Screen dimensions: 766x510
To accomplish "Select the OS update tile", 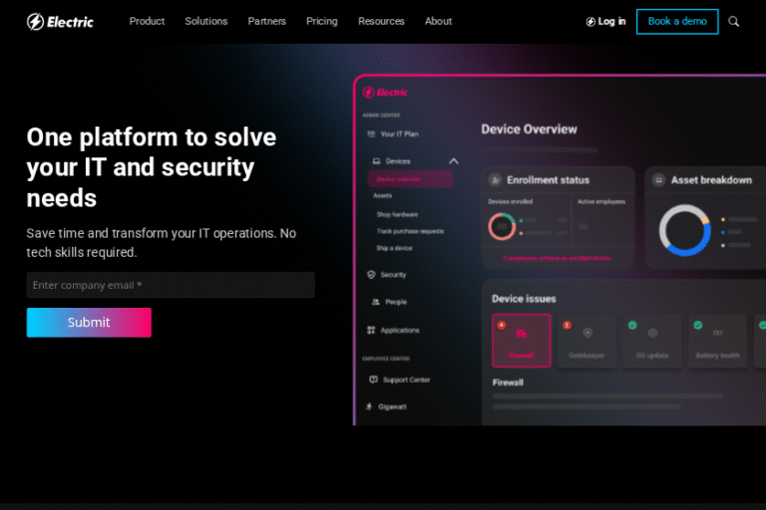I will coord(652,341).
